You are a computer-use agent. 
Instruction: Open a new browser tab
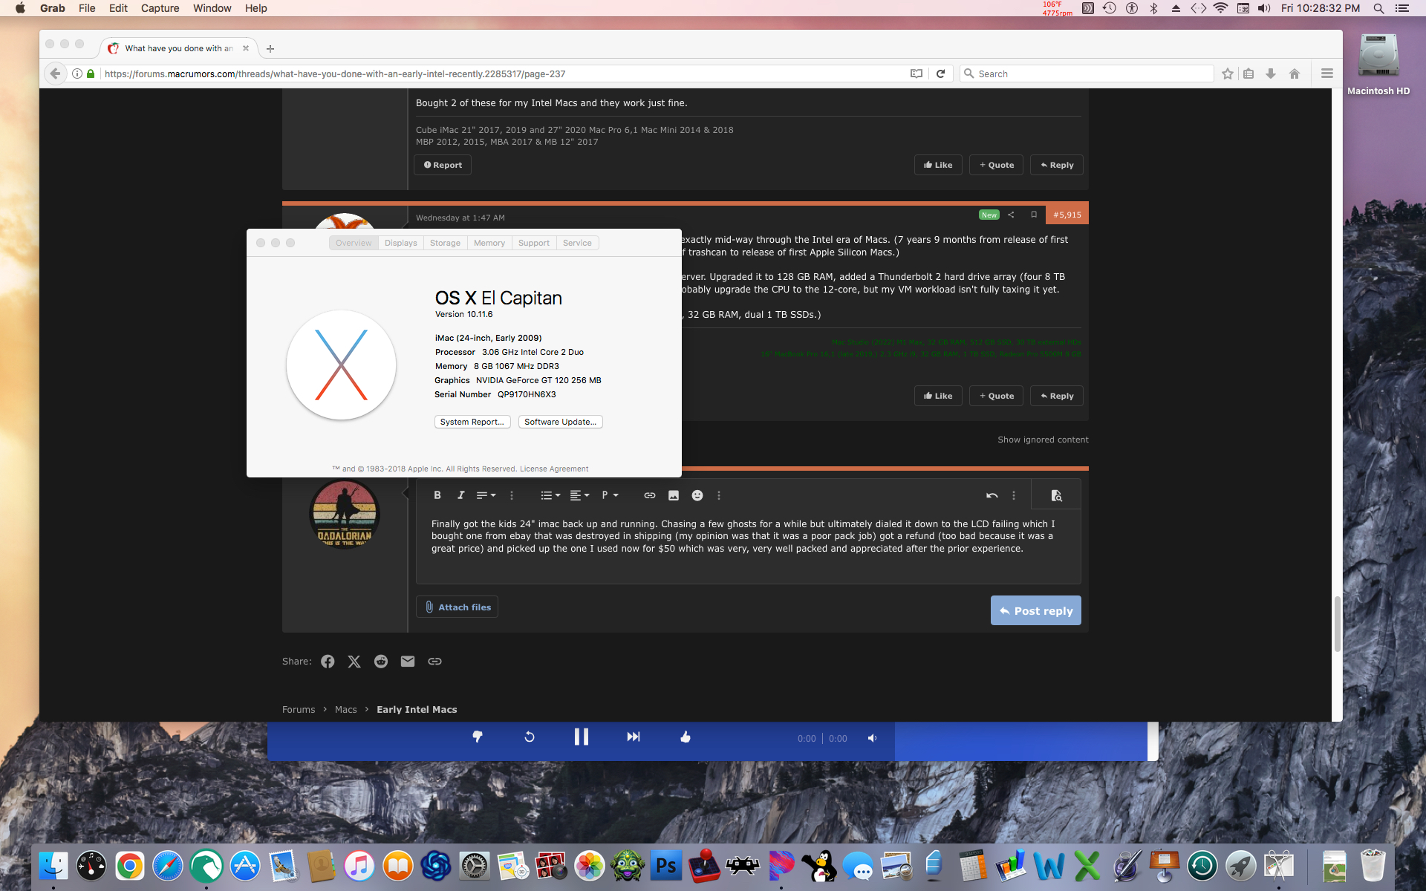[270, 49]
